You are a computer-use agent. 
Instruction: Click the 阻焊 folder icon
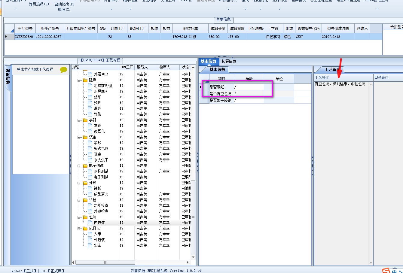point(85,80)
